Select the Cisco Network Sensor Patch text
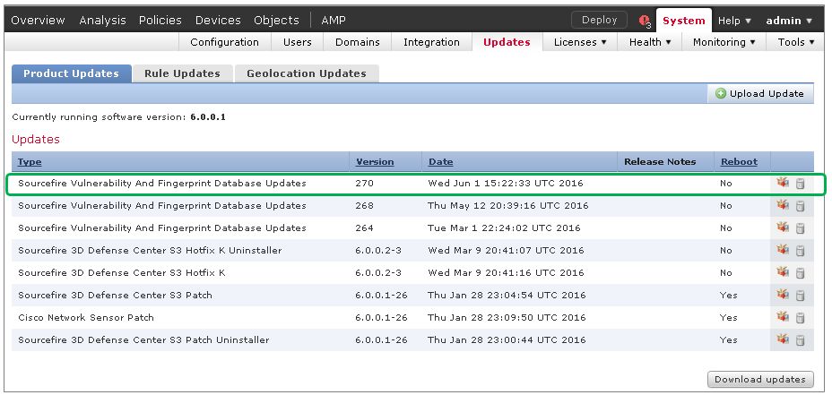832x395 pixels. pos(86,318)
